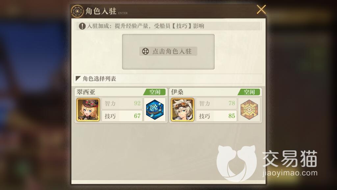Click the 空闲 status tag on 伊桑
The image size is (337, 190).
pos(249,92)
